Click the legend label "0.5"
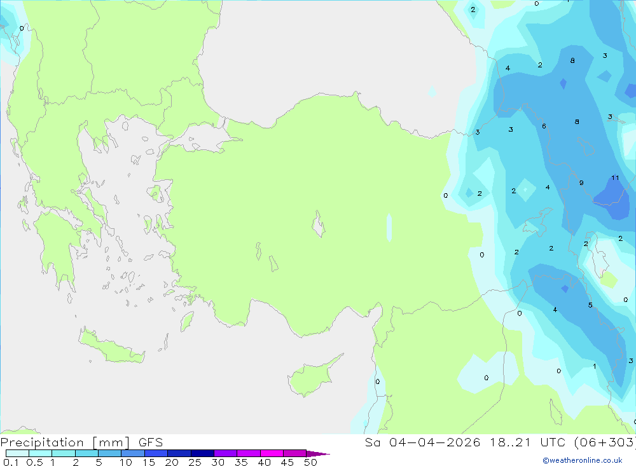 pos(34,462)
